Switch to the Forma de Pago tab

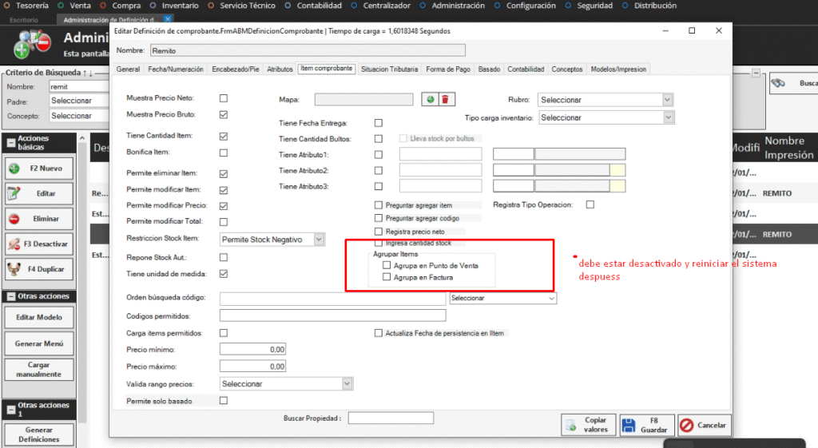[x=447, y=69]
